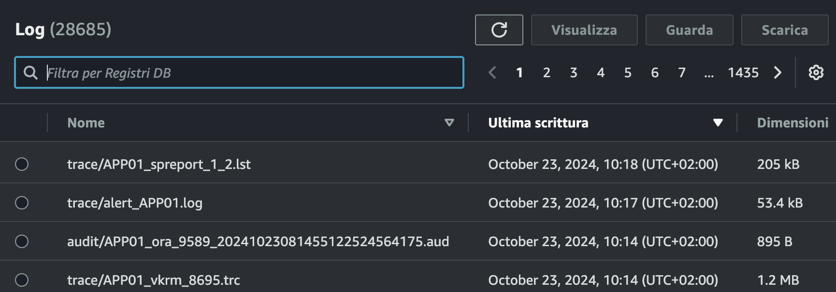Go to page 4
This screenshot has height=292, width=836.
(601, 72)
